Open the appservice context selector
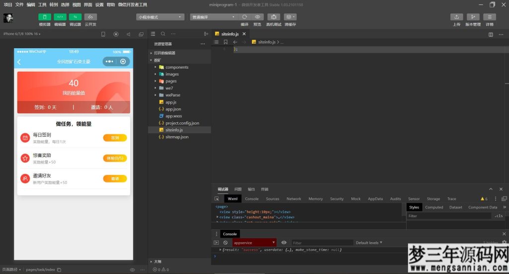509x274 pixels. click(x=254, y=243)
